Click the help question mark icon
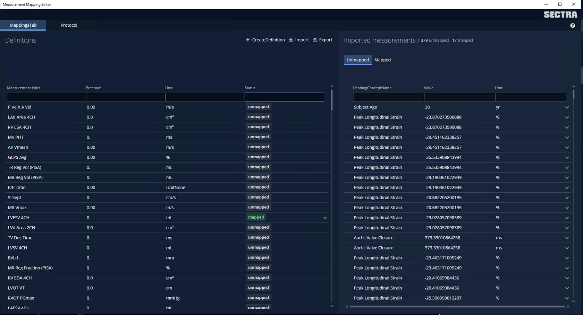This screenshot has width=583, height=315. [572, 26]
